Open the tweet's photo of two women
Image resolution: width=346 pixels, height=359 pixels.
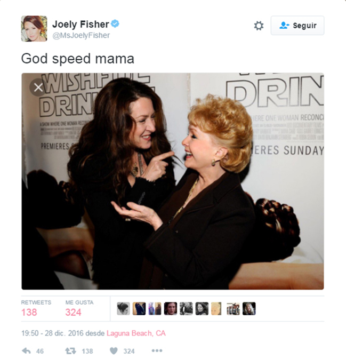tap(173, 181)
